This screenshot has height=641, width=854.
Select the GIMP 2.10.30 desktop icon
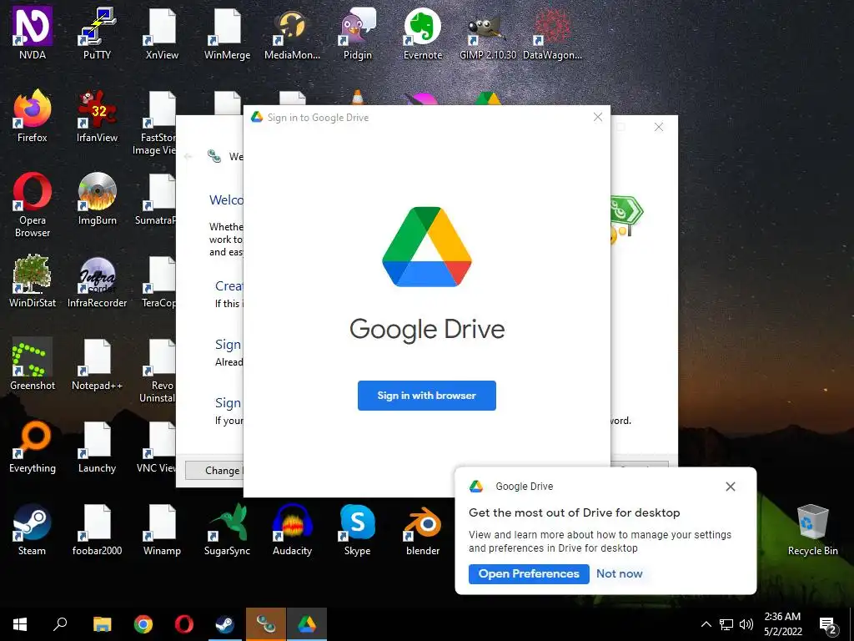tap(487, 33)
